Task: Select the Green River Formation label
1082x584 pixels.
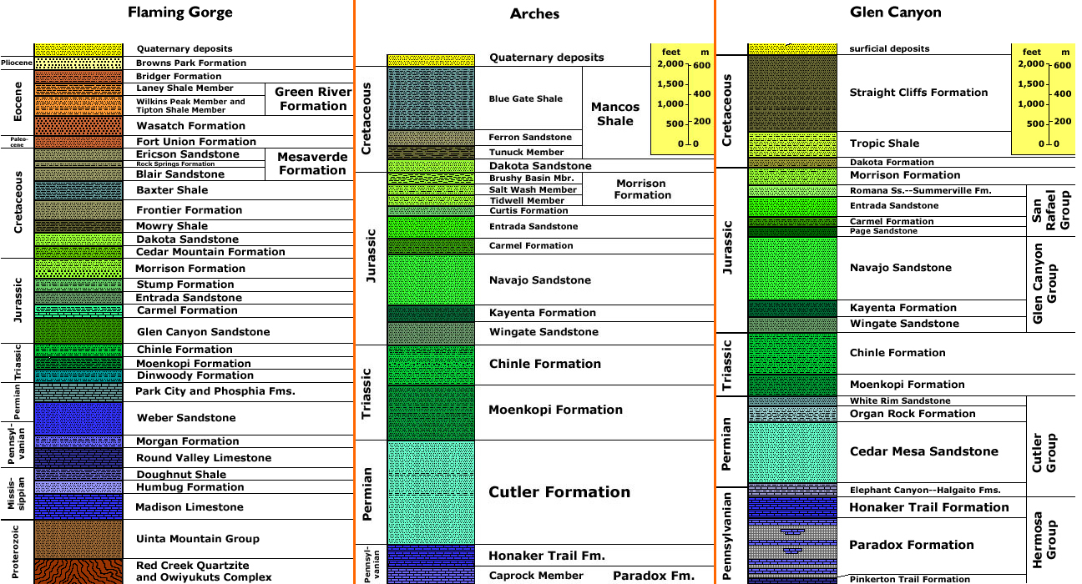Action: click(x=313, y=99)
